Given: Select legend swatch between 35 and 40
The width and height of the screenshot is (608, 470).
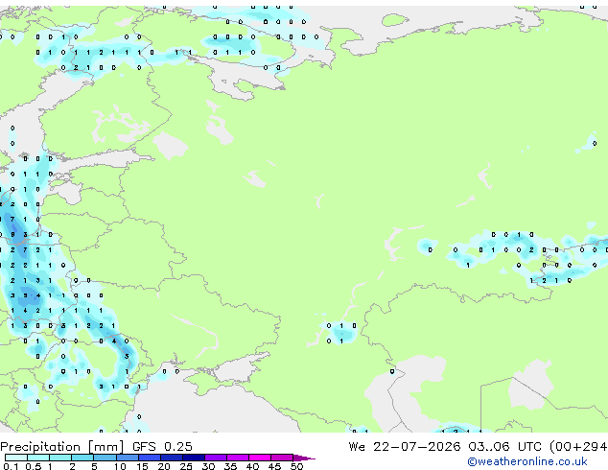Looking at the screenshot, I should 238,458.
